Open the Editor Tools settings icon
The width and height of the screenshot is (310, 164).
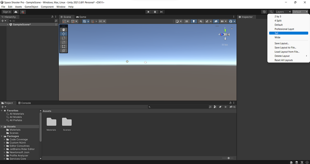tap(64, 51)
